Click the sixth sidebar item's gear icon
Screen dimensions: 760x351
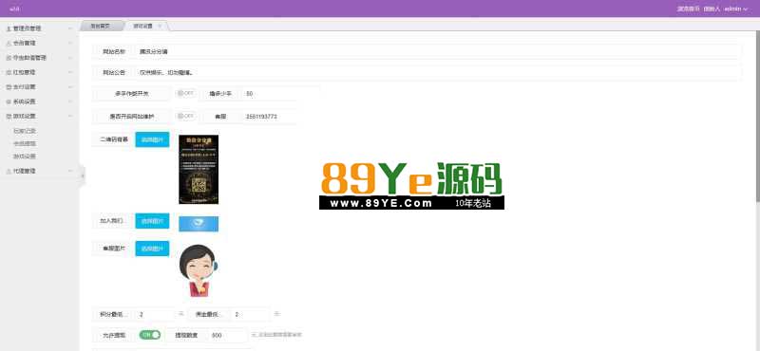pos(9,102)
